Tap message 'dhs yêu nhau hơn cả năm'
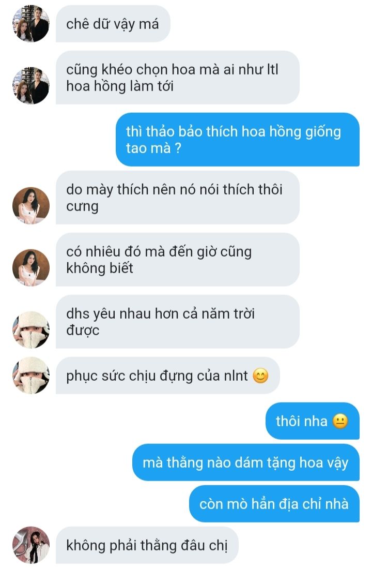Image resolution: width=372 pixels, height=568 pixels. (x=178, y=322)
